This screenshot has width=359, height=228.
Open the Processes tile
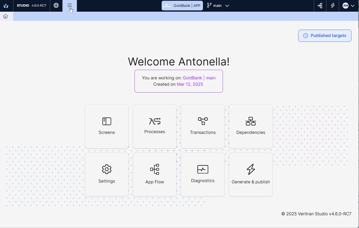(x=155, y=126)
